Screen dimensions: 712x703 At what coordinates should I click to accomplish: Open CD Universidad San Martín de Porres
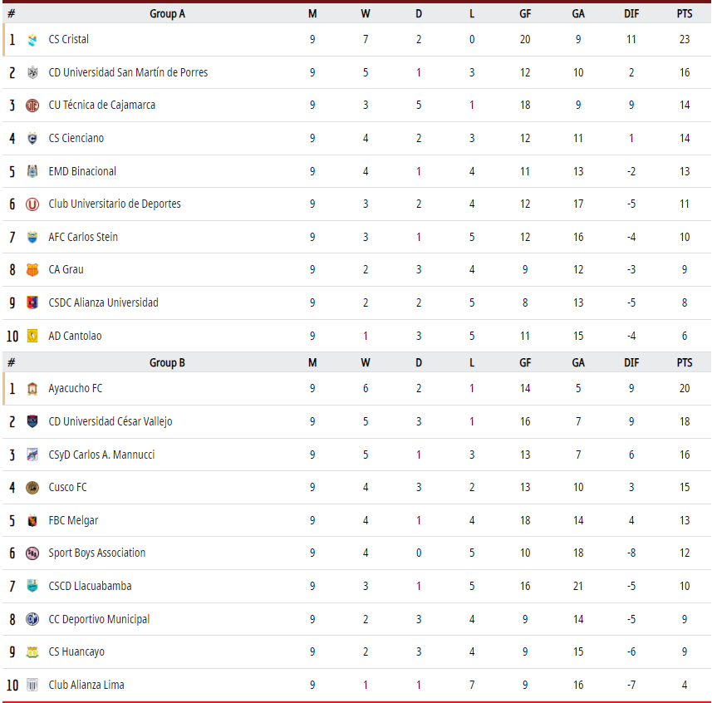pyautogui.click(x=128, y=72)
